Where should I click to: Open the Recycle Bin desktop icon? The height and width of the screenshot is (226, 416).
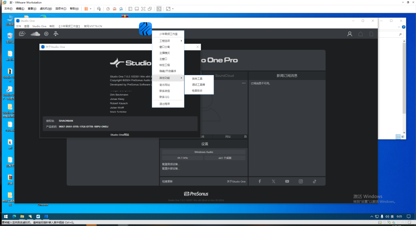point(10,38)
